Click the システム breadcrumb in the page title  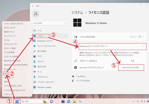[x=77, y=12]
